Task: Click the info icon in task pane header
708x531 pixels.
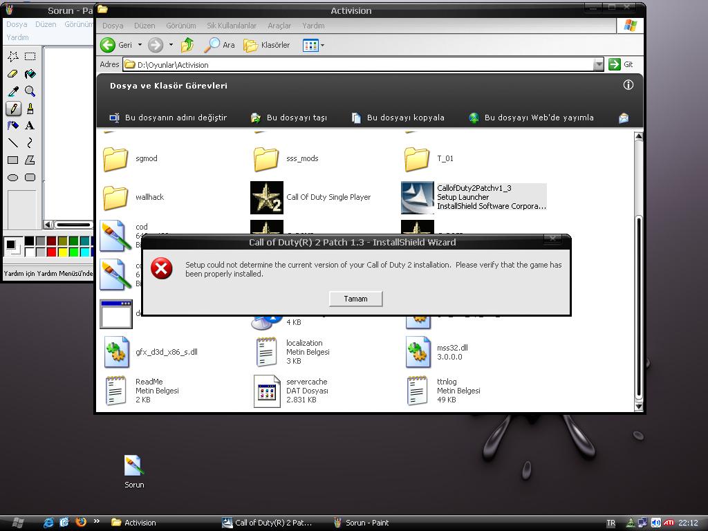Action: [628, 85]
